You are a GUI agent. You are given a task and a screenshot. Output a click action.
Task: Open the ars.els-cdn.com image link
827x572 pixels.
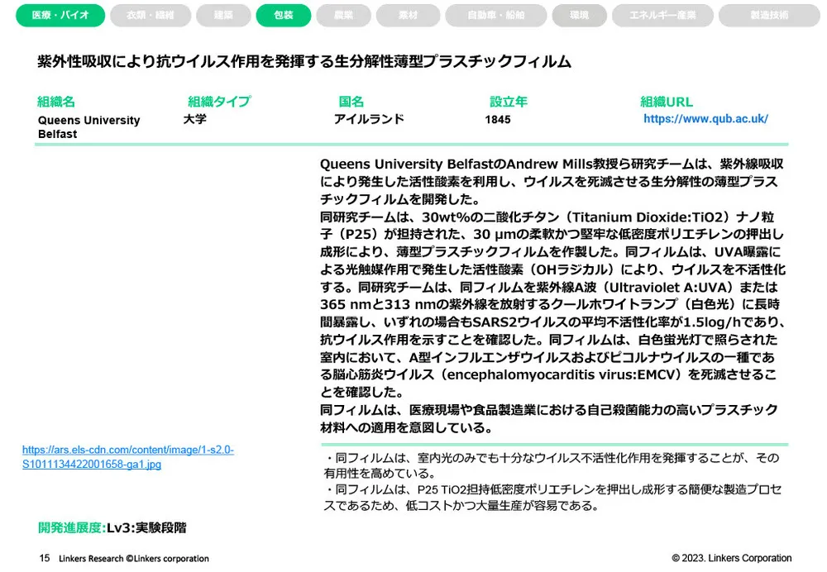[127, 455]
